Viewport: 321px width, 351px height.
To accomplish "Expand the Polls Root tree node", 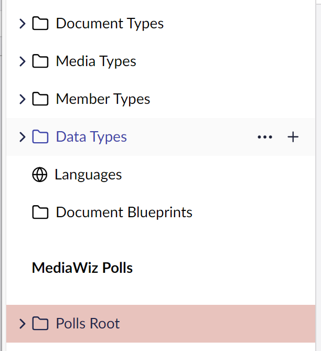I will (x=22, y=324).
